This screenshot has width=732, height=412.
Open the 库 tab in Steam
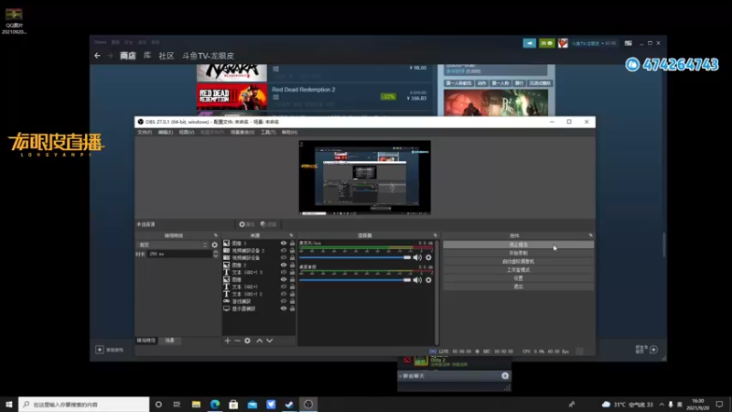pyautogui.click(x=147, y=56)
